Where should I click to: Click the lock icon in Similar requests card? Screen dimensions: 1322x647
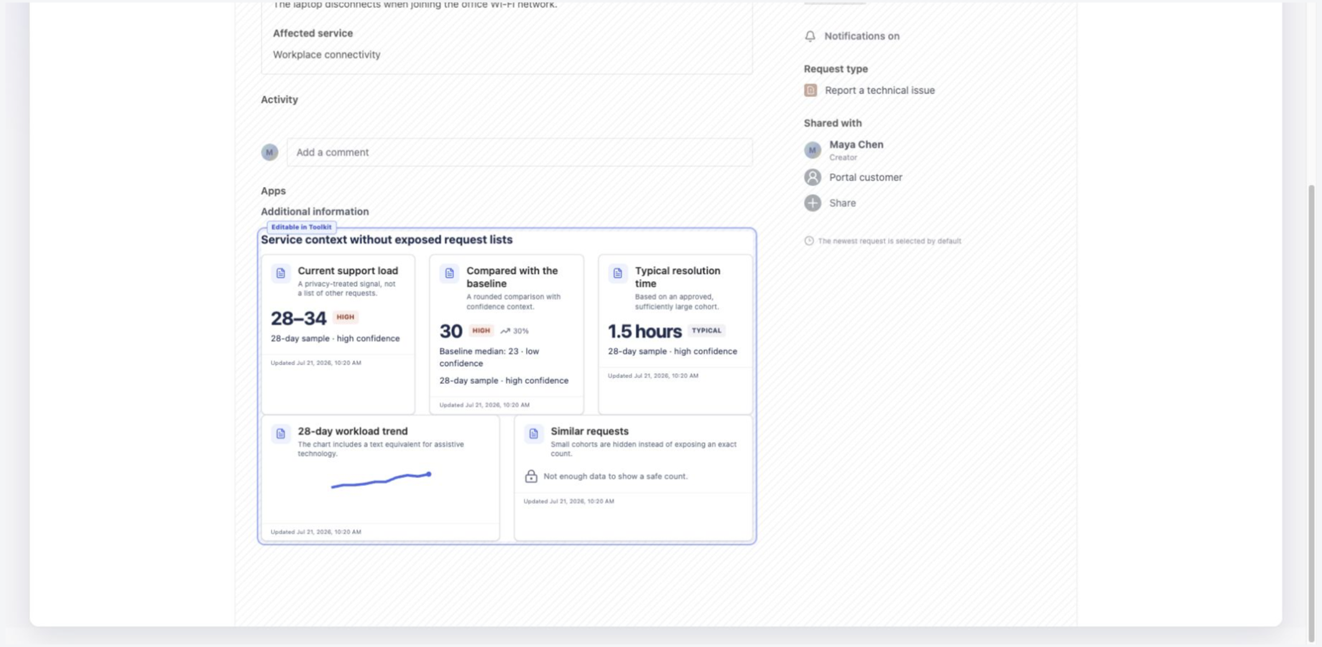click(x=531, y=476)
